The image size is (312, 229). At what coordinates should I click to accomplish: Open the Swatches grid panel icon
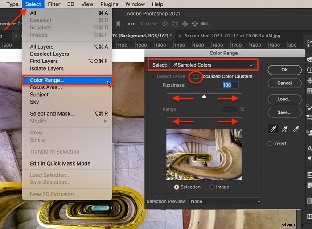(x=310, y=91)
